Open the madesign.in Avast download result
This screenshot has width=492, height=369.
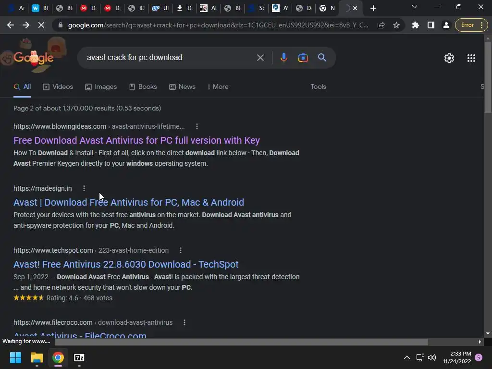(x=129, y=202)
